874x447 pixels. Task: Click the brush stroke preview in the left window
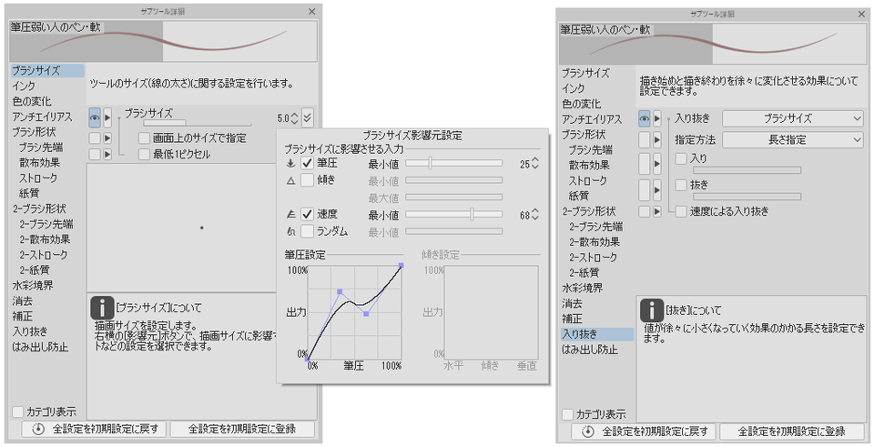[x=163, y=41]
